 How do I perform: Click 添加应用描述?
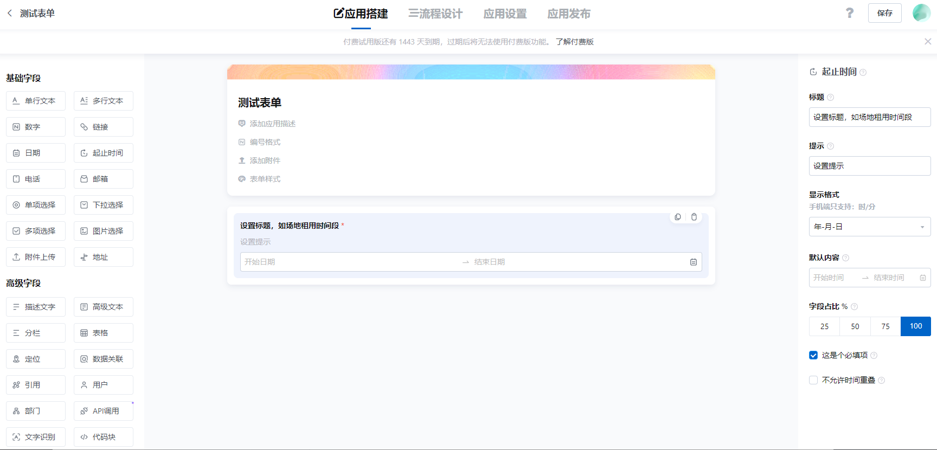[x=267, y=124]
